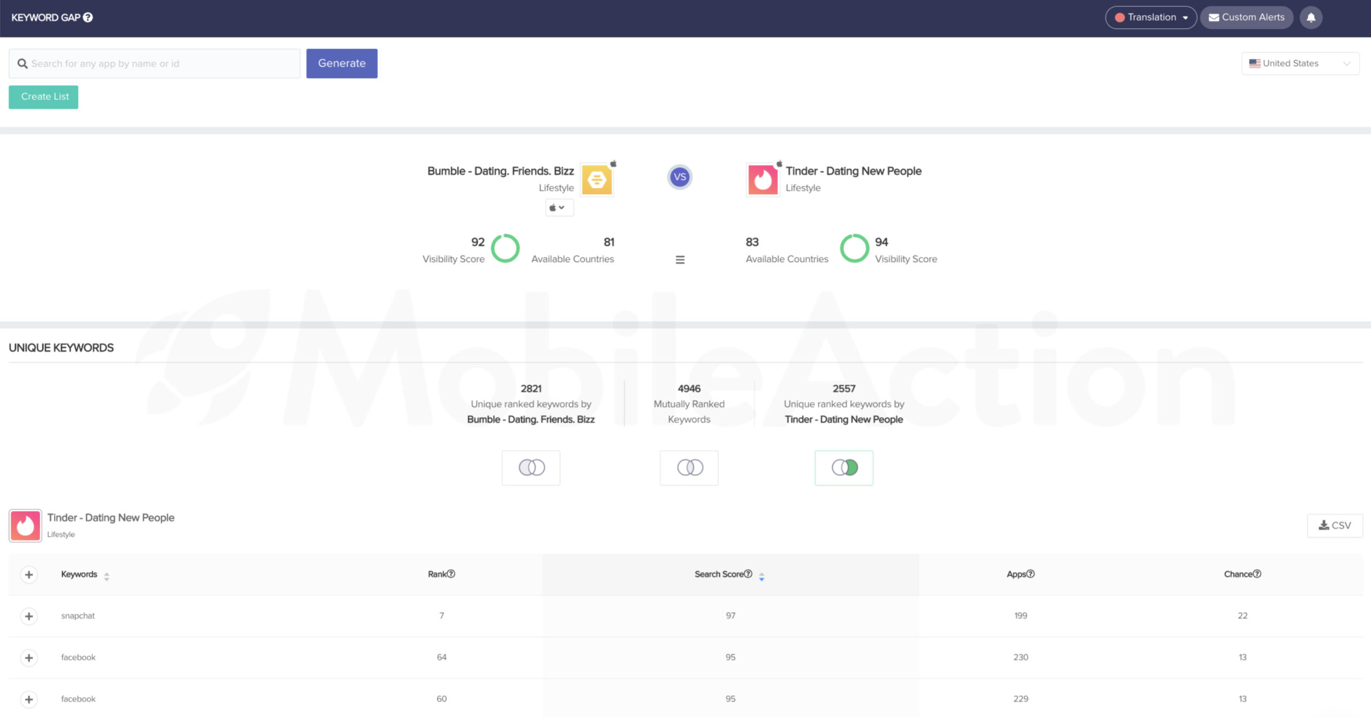This screenshot has width=1371, height=718.
Task: Sort by Keywords column arrows
Action: (x=107, y=577)
